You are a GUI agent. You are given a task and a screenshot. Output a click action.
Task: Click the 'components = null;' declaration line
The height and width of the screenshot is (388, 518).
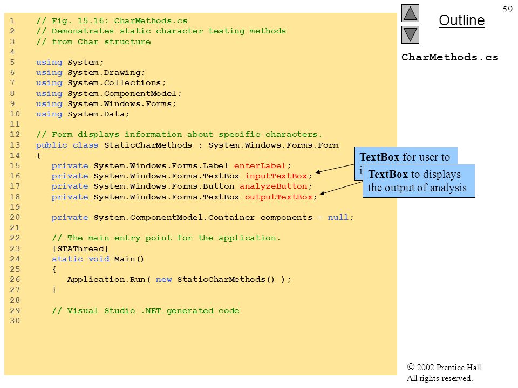coord(202,217)
